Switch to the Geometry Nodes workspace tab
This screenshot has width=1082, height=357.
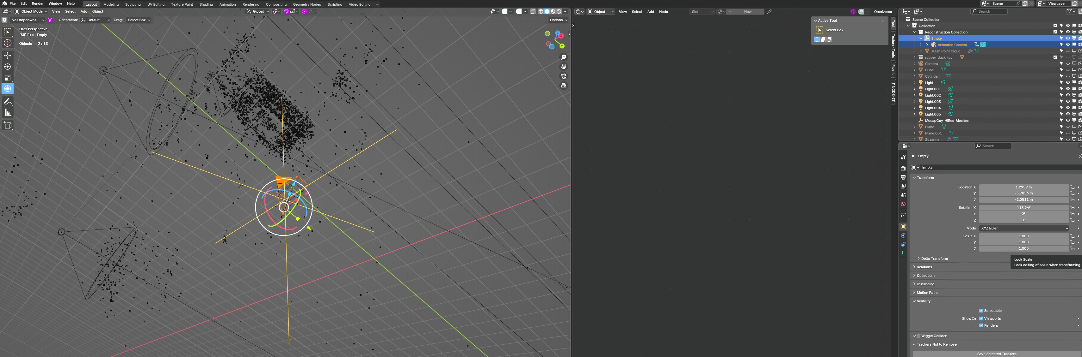(x=306, y=5)
